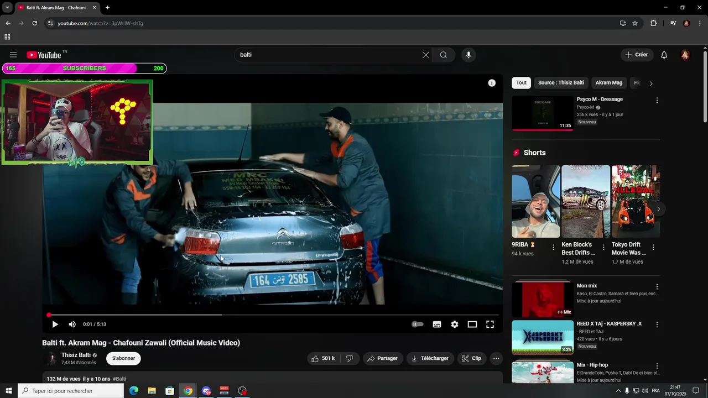The width and height of the screenshot is (708, 398).
Task: Enter full screen mode
Action: 490,324
